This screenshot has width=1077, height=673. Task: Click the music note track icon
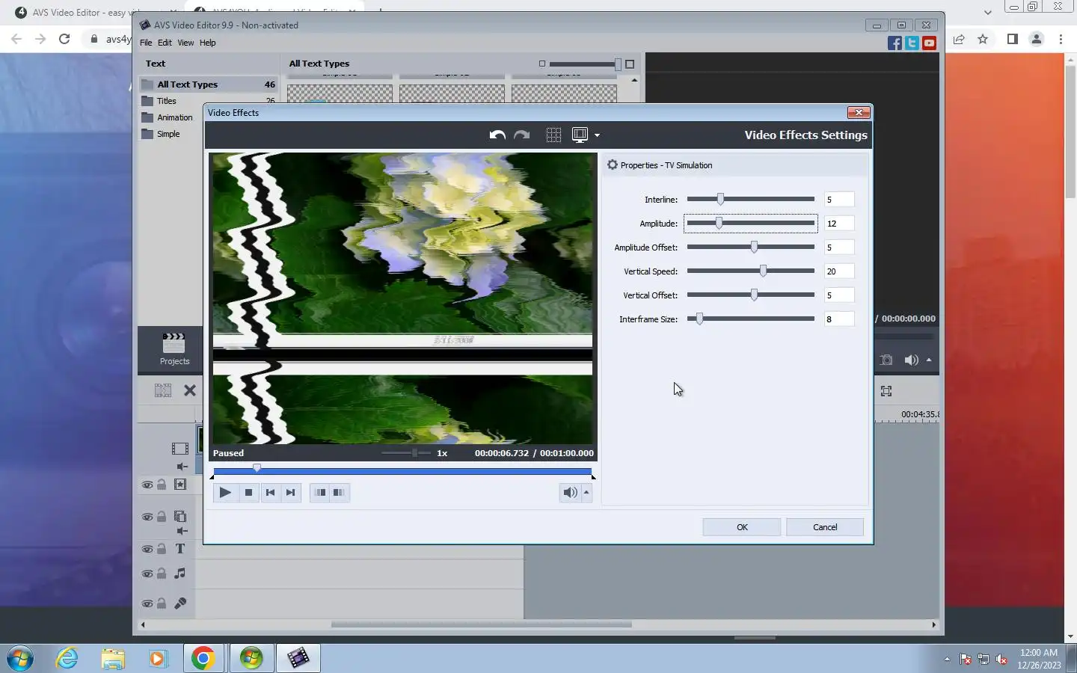[180, 574]
